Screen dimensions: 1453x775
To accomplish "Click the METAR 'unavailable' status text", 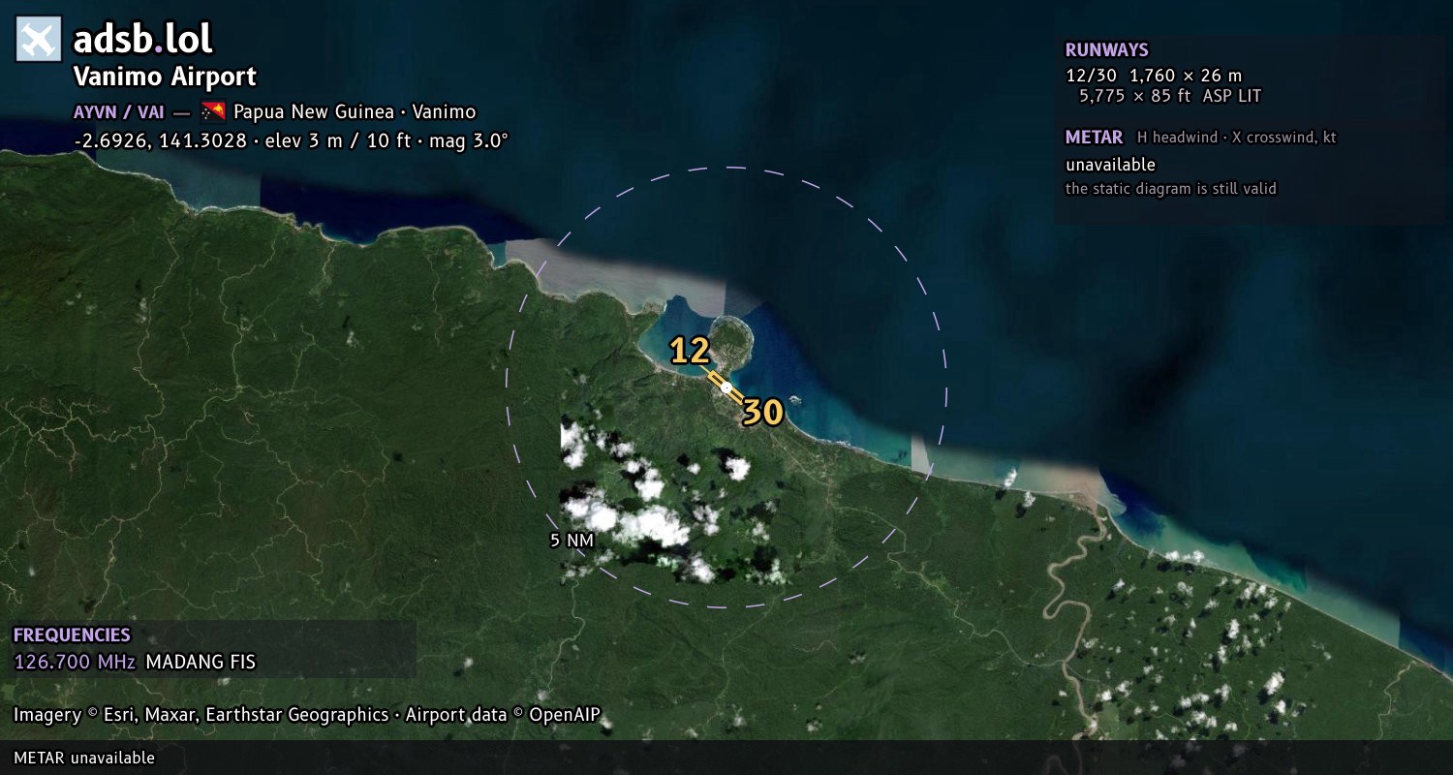I will pyautogui.click(x=1110, y=165).
